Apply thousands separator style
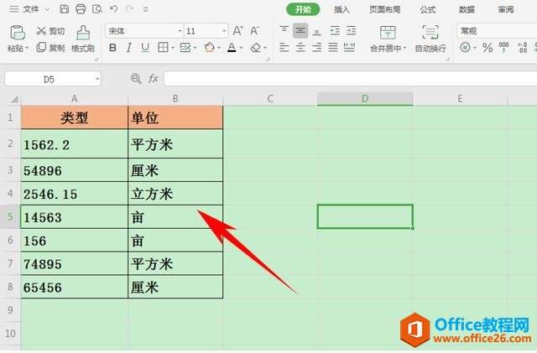Image resolution: width=537 pixels, height=353 pixels. pos(503,47)
